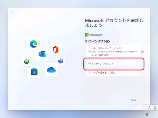Toggle かな オフ on the IME toolbar
158x118 pixels.
coord(155,108)
